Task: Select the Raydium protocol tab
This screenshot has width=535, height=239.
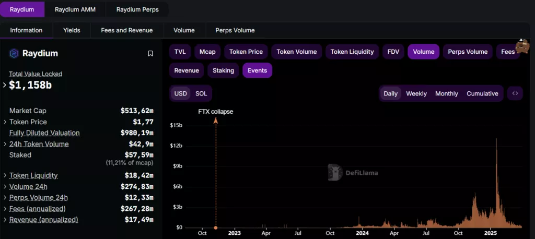Action: click(22, 9)
